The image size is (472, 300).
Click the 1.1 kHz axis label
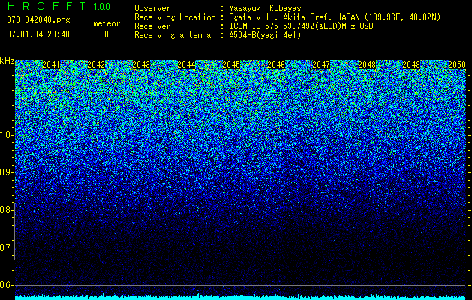tap(6, 97)
